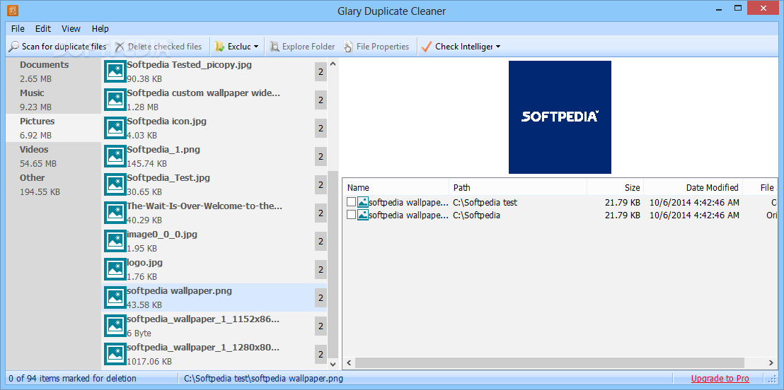Viewport: 784px width, 390px height.
Task: Check the box for file in C:\Softpedia test
Action: (352, 203)
